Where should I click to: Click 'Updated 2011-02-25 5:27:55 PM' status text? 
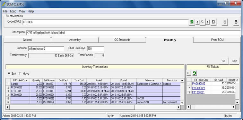(138, 116)
